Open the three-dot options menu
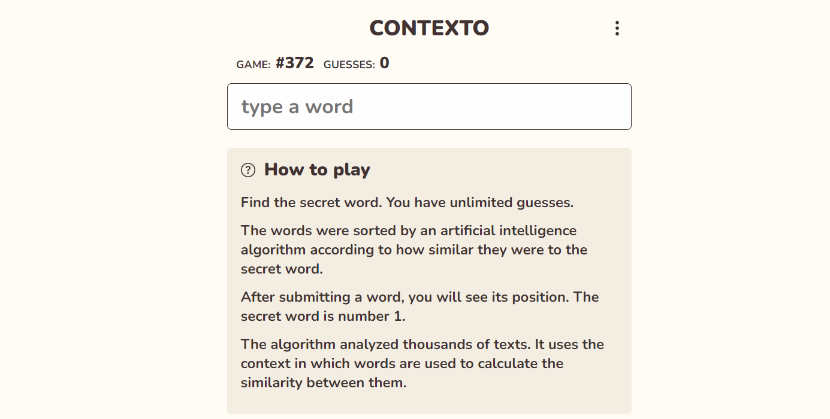This screenshot has height=419, width=830. [x=617, y=28]
